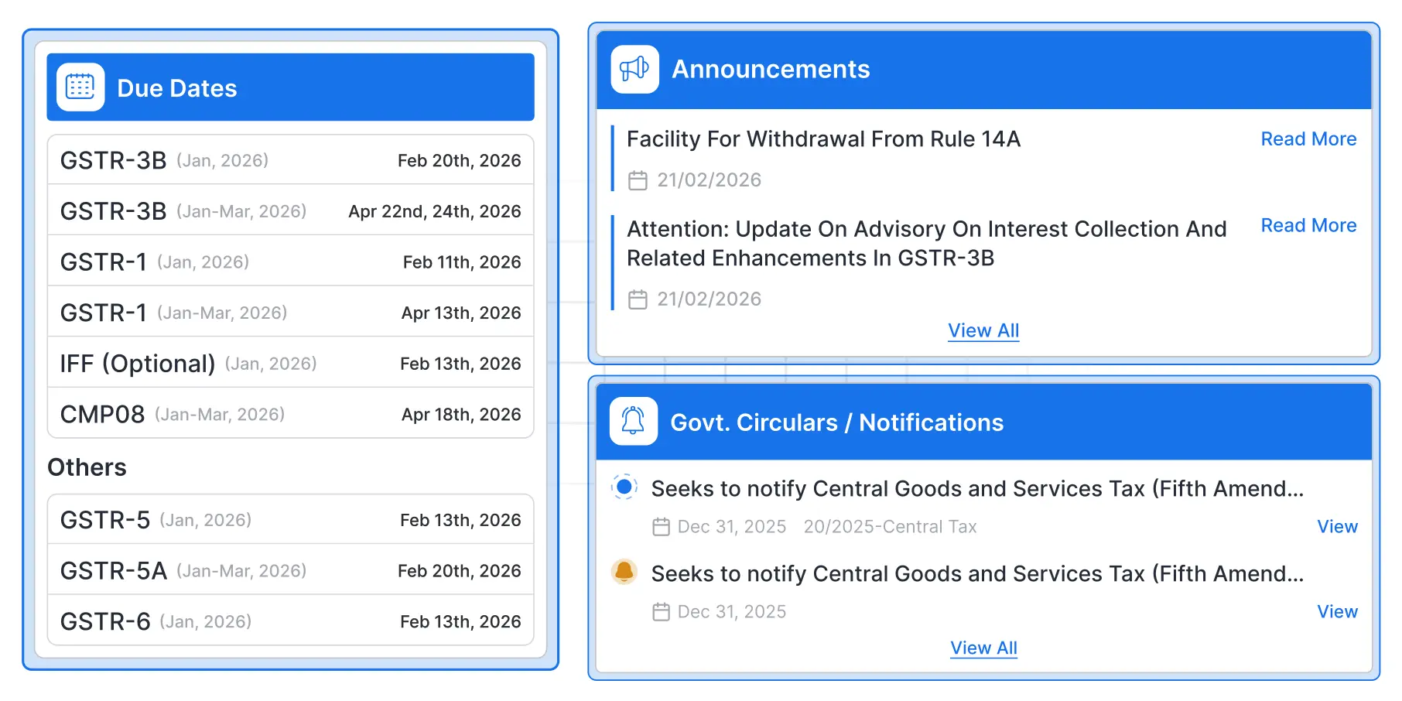
Task: View the 20/2025-Central Tax notification
Action: [1337, 526]
